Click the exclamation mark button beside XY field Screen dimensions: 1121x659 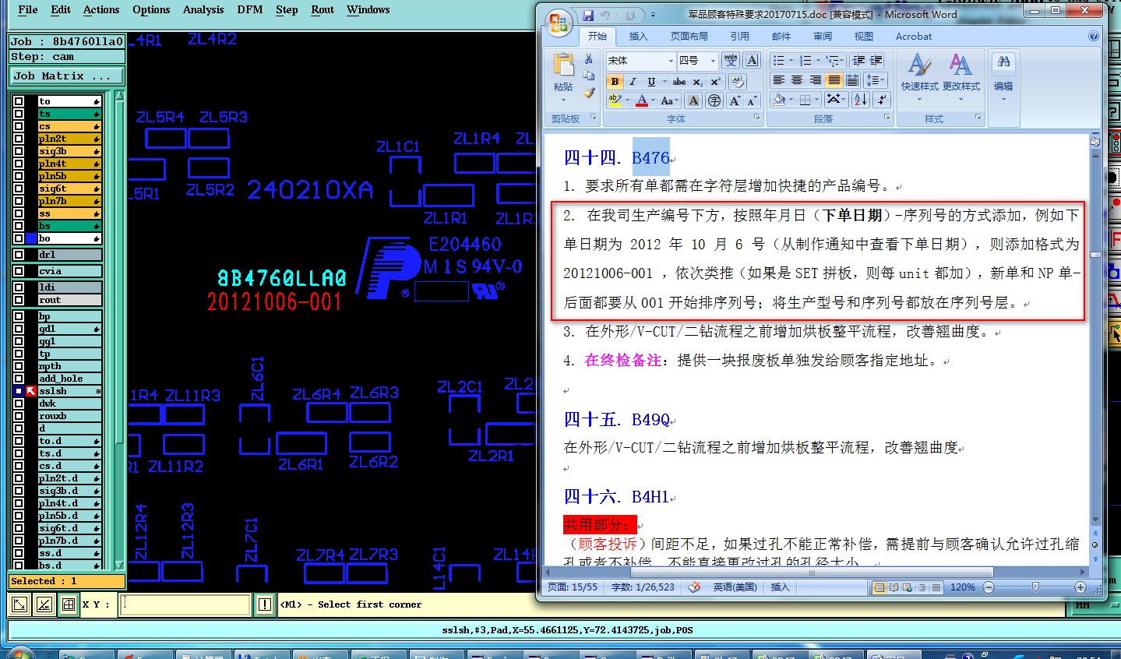pos(266,604)
